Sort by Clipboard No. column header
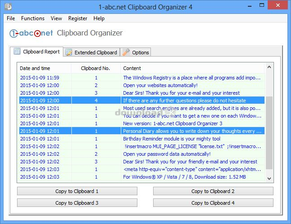The height and width of the screenshot is (224, 291). pyautogui.click(x=96, y=68)
